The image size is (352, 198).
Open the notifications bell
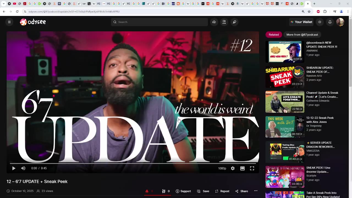pyautogui.click(x=330, y=22)
